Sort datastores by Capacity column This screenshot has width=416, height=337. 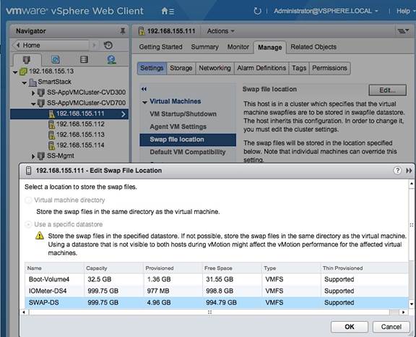(113, 268)
